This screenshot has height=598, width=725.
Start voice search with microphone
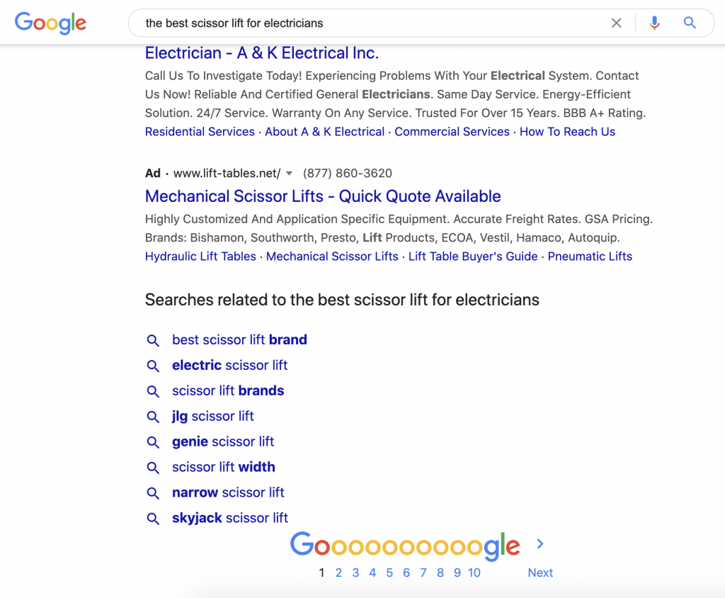(654, 23)
